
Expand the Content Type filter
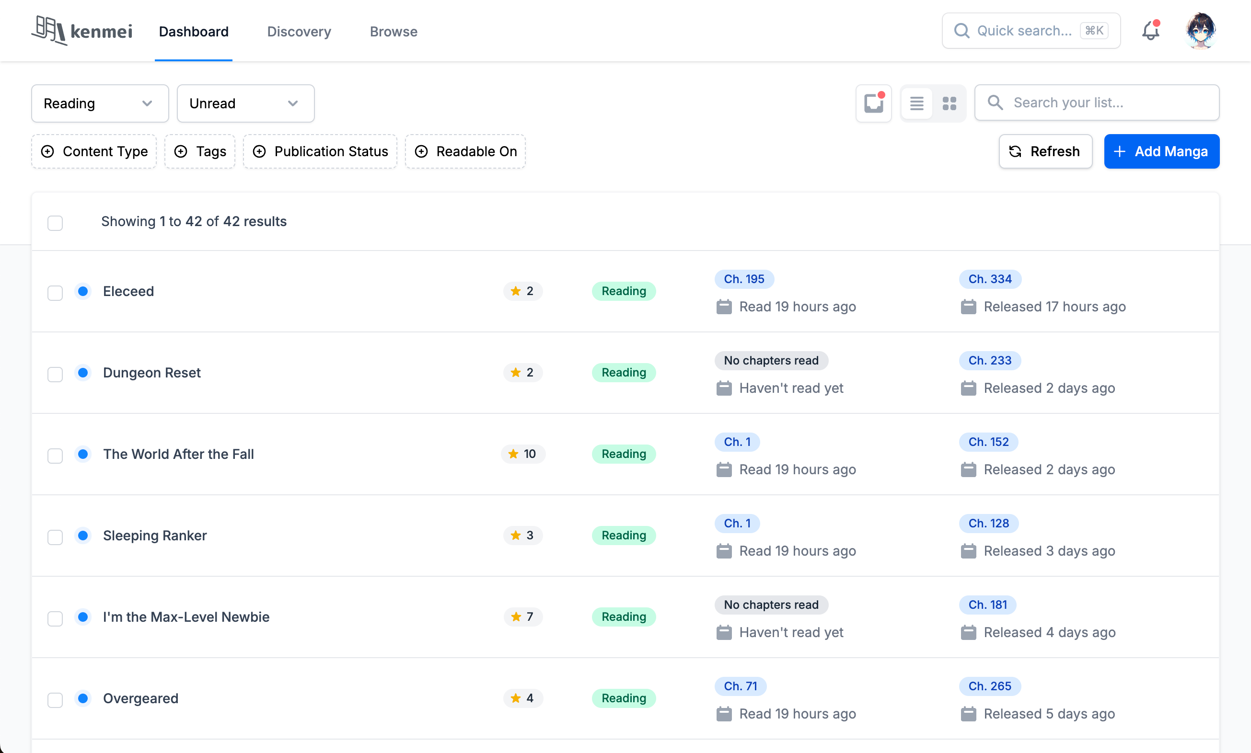pyautogui.click(x=94, y=152)
